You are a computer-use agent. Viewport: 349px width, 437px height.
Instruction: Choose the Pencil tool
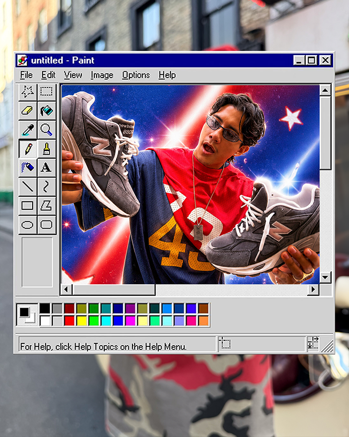coord(28,148)
